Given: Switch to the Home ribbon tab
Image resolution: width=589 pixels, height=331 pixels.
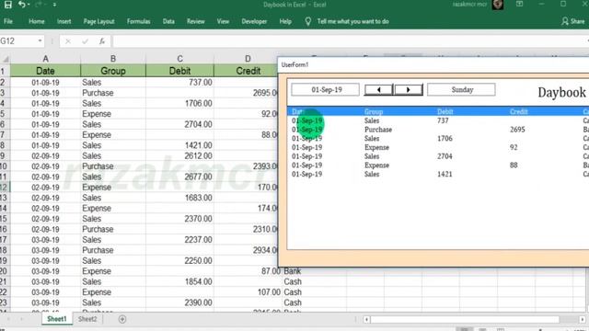Looking at the screenshot, I should pos(37,21).
